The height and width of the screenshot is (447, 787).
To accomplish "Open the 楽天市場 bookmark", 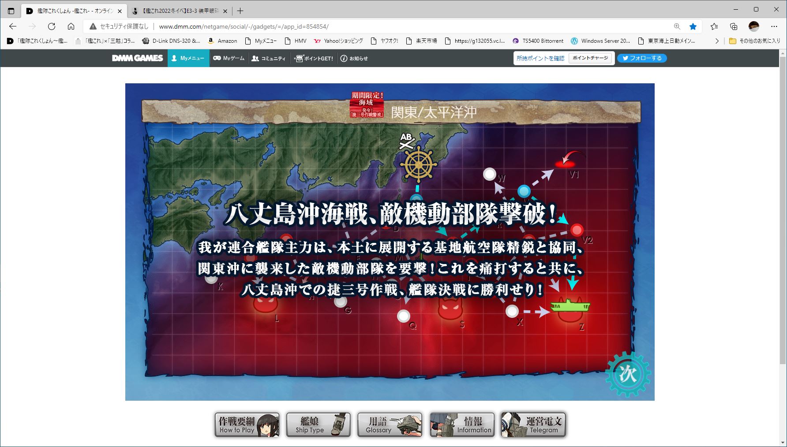I will click(x=421, y=41).
